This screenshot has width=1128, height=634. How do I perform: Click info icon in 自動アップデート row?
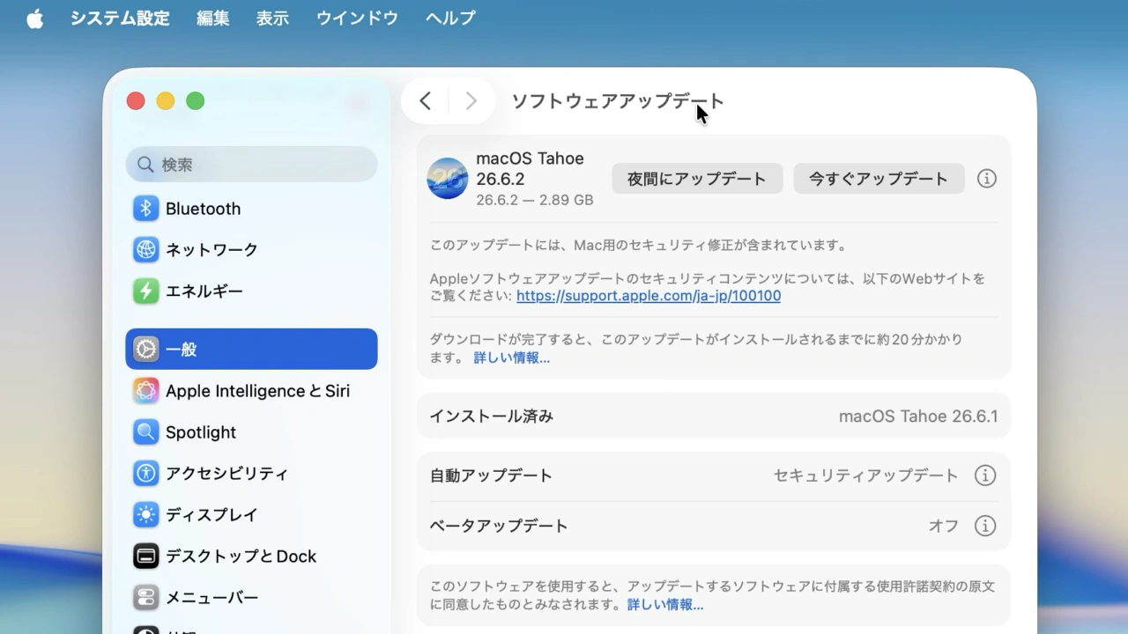tap(985, 475)
